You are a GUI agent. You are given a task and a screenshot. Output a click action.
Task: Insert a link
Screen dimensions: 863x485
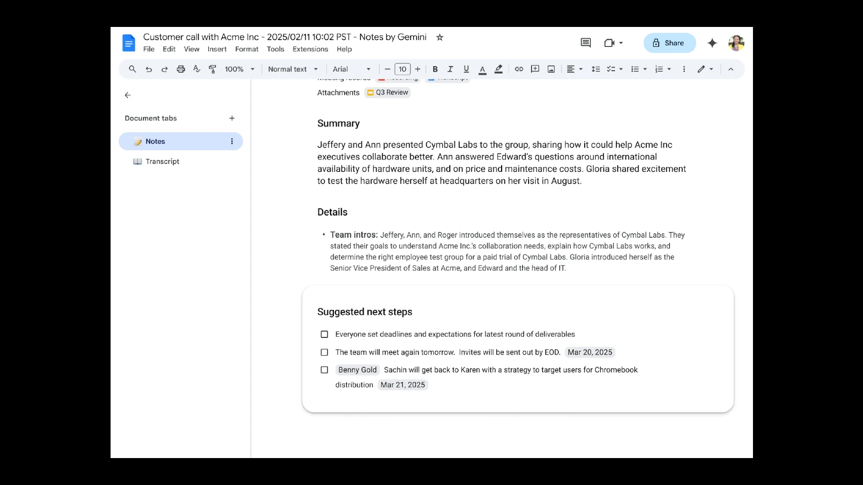click(519, 69)
